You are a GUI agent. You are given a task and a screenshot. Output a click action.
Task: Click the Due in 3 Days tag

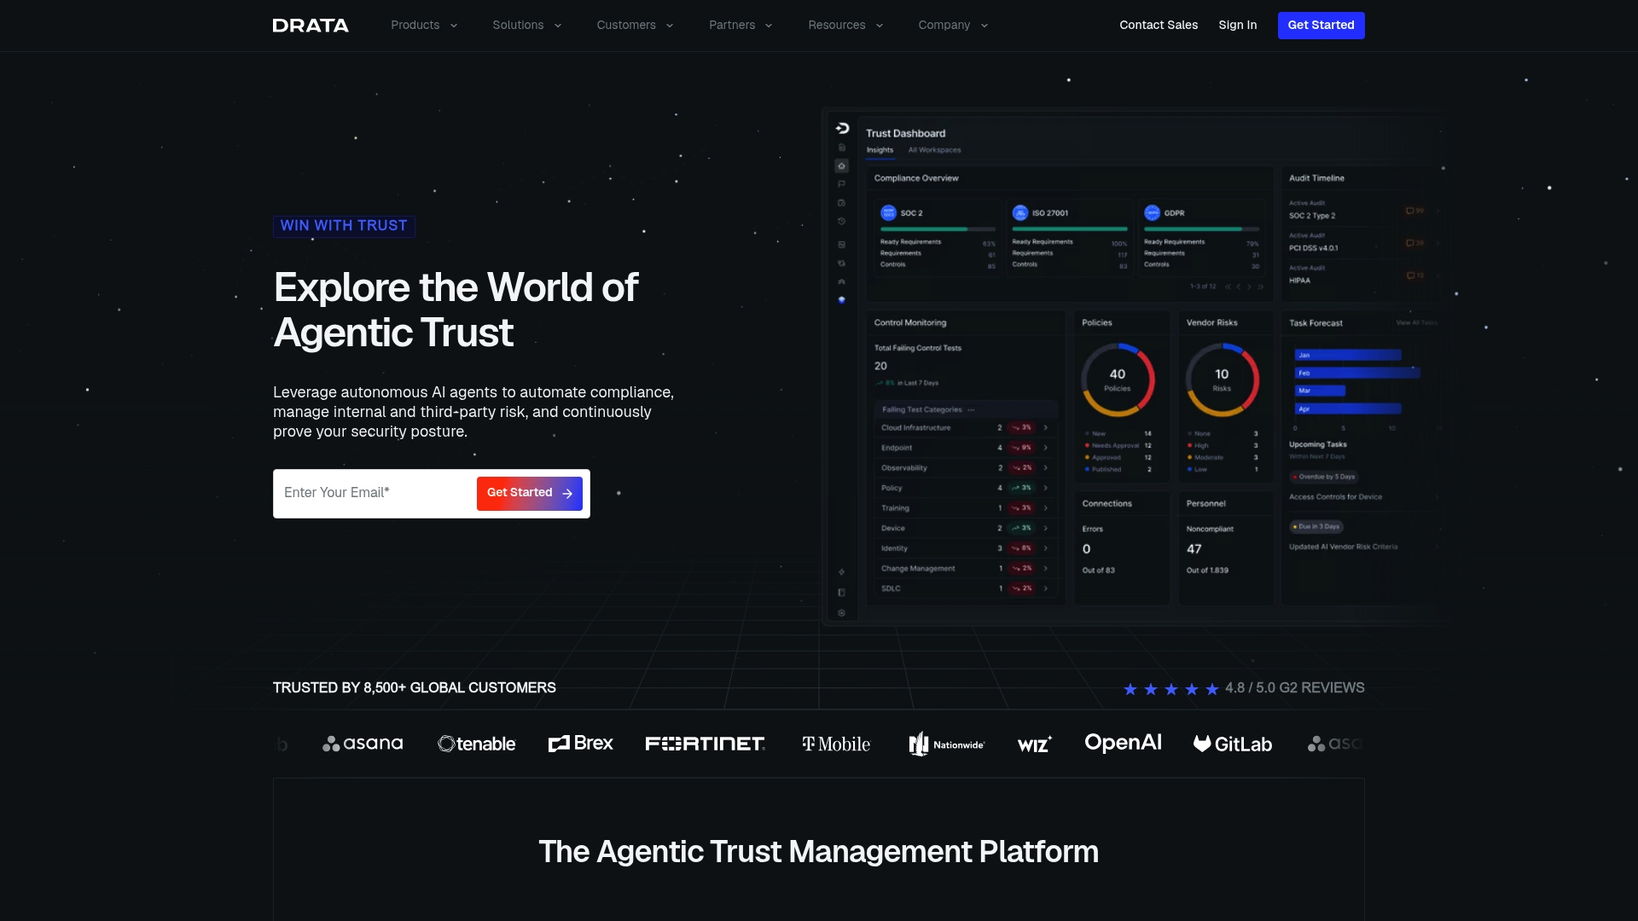point(1317,527)
